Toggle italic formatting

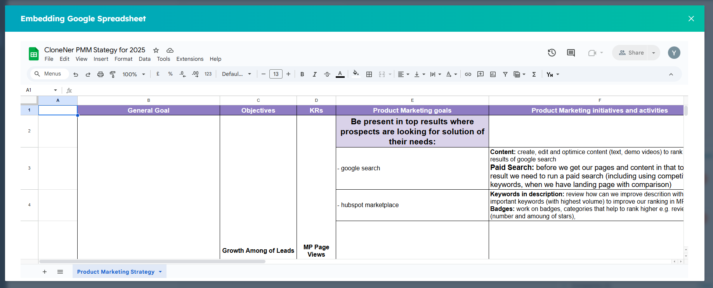(x=315, y=74)
